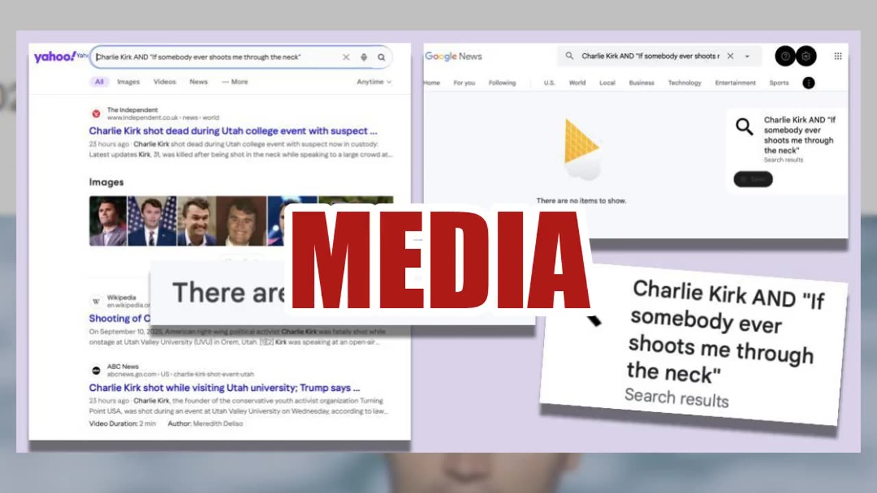Start voice search with the Yahoo microphone icon
Screen dimensions: 877x493
pyautogui.click(x=364, y=58)
